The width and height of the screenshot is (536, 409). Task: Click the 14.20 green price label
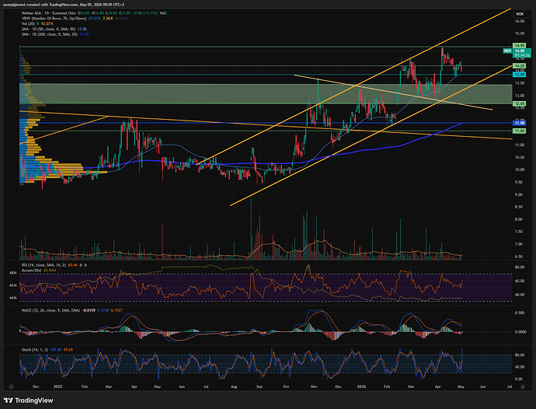(x=519, y=66)
